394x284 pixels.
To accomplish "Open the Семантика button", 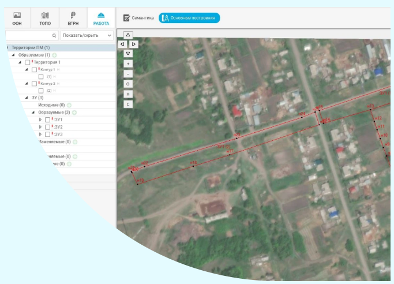I will pyautogui.click(x=139, y=18).
